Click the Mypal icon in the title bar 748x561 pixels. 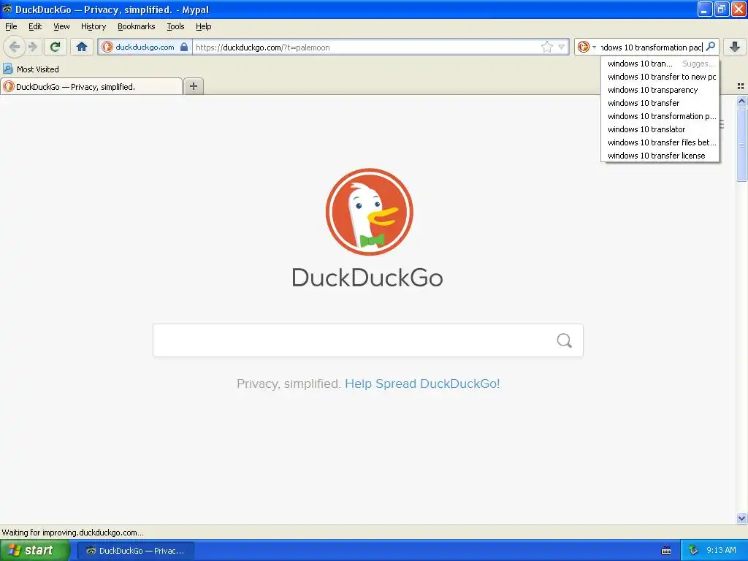point(7,9)
